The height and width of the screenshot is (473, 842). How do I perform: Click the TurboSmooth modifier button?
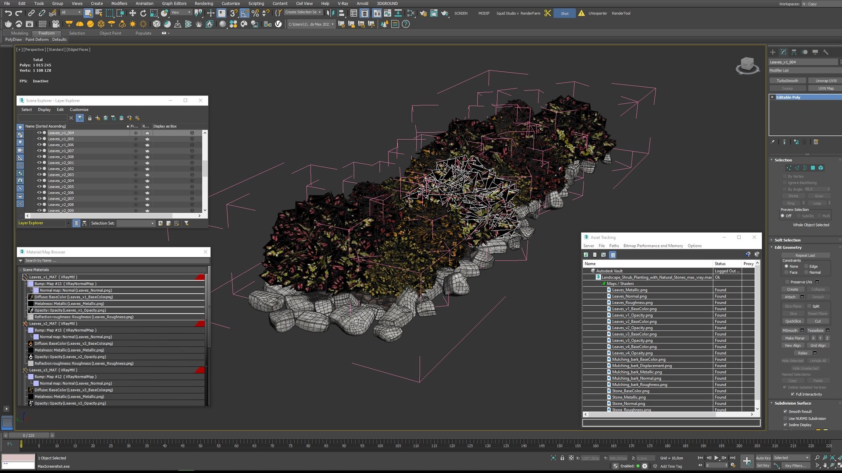(x=787, y=81)
